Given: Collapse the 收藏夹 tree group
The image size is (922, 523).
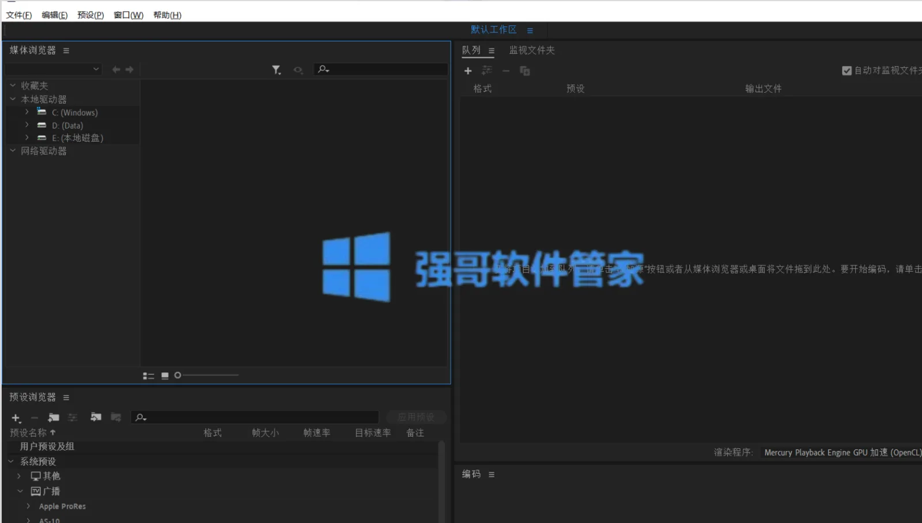Looking at the screenshot, I should tap(13, 85).
